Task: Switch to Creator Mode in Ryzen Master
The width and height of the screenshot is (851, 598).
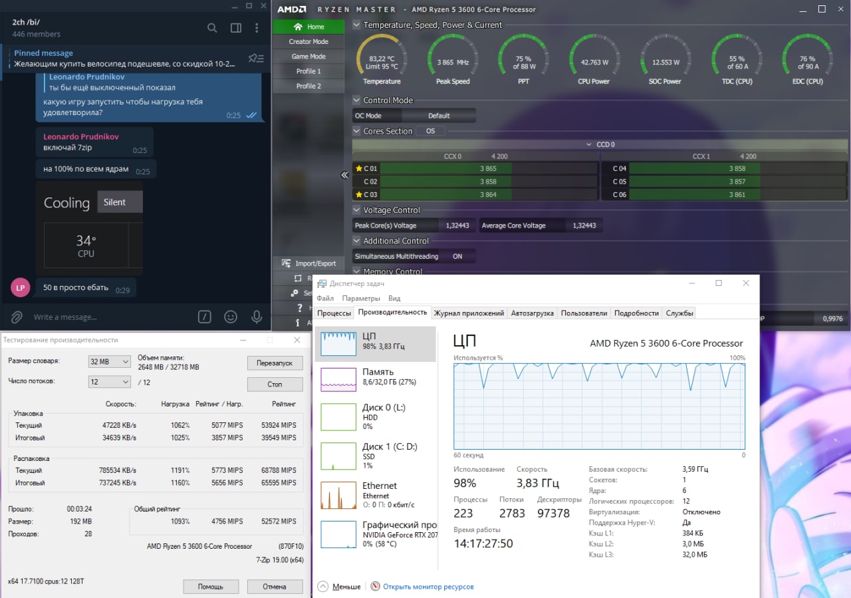Action: point(308,41)
